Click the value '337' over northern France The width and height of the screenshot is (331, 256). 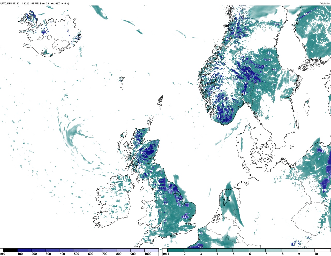point(201,233)
